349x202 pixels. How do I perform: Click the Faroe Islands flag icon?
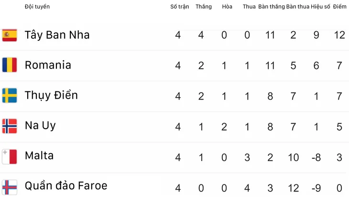[10, 187]
